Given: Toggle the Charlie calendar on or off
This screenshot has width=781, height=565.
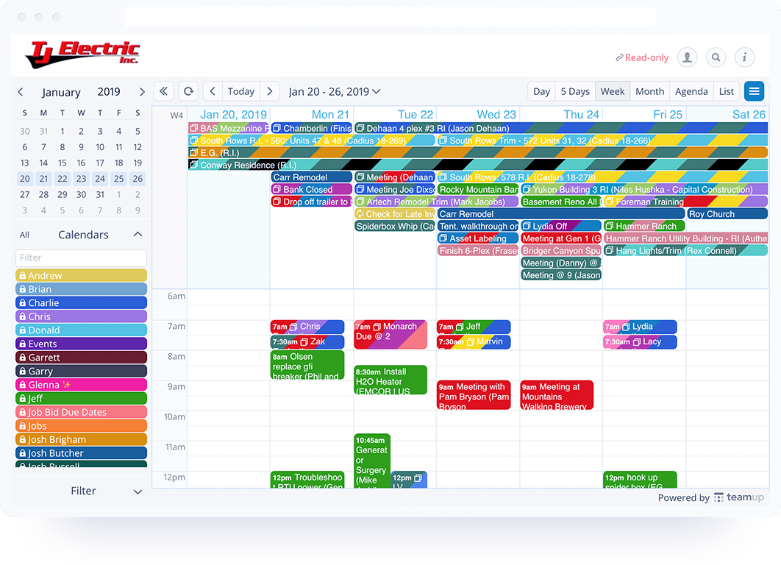Looking at the screenshot, I should point(81,302).
